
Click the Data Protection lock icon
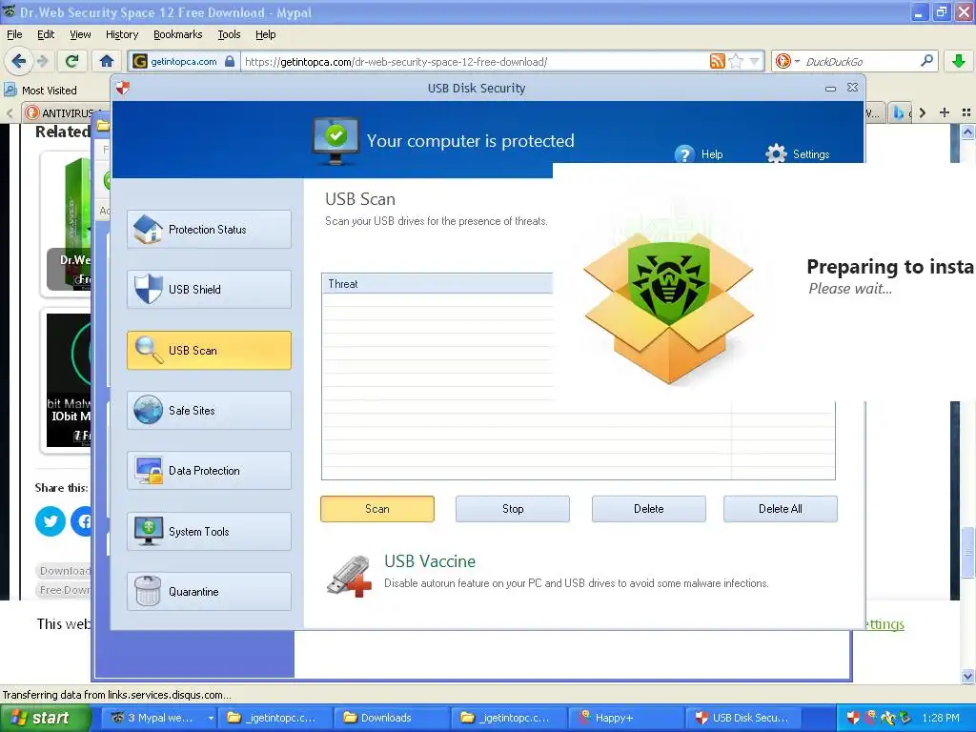(x=149, y=471)
